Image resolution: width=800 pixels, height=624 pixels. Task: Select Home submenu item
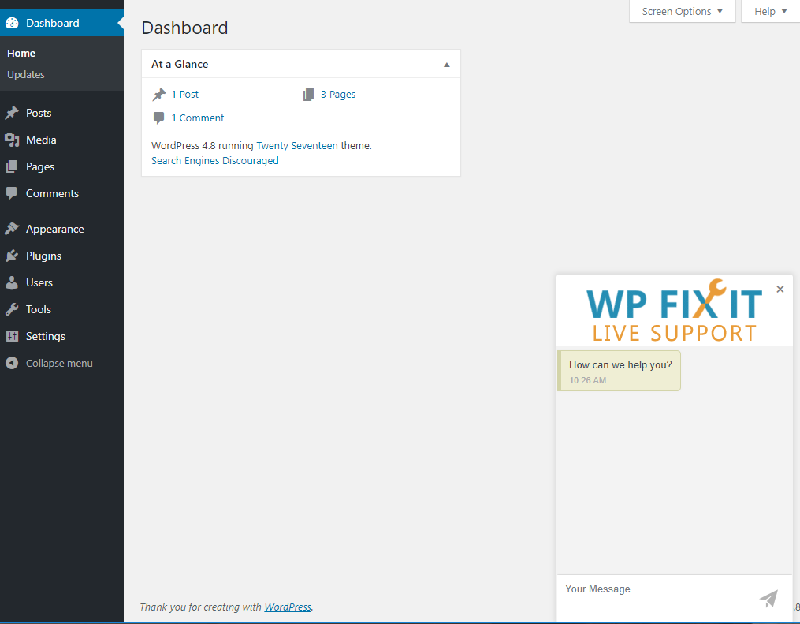21,53
